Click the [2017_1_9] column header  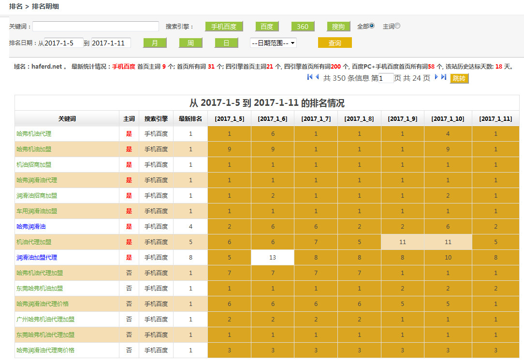point(403,118)
